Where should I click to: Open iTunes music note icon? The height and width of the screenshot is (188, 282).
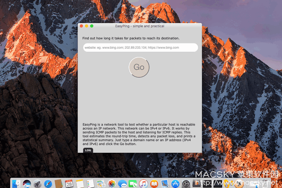143,184
